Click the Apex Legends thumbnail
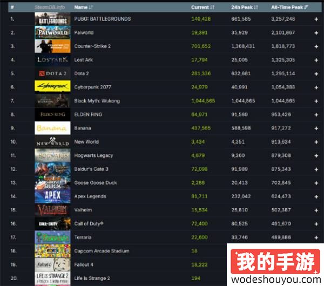This screenshot has height=286, width=324. tap(52, 196)
